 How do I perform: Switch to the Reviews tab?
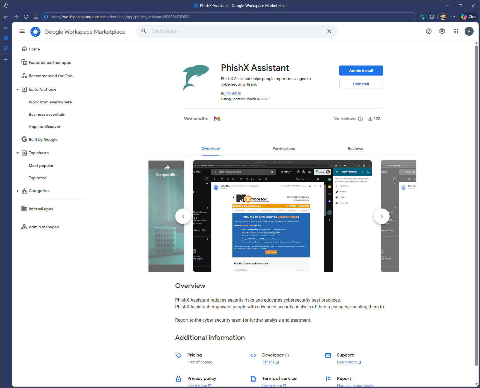click(355, 149)
